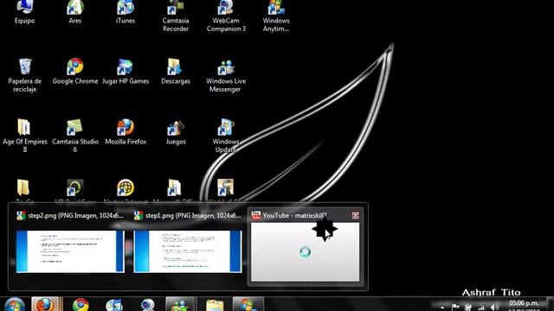
Task: Select the Juegos desktop shortcut
Action: tap(176, 132)
